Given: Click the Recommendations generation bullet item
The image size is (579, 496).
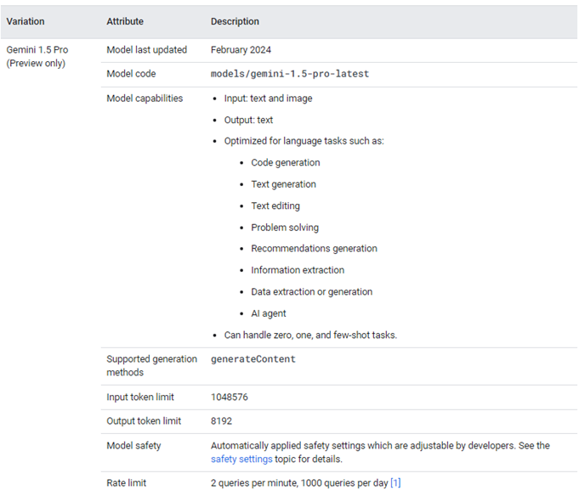Looking at the screenshot, I should [314, 249].
